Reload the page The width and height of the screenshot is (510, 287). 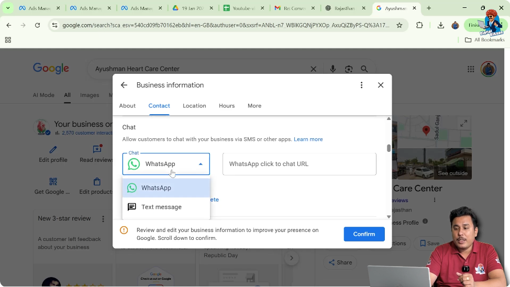(x=37, y=25)
